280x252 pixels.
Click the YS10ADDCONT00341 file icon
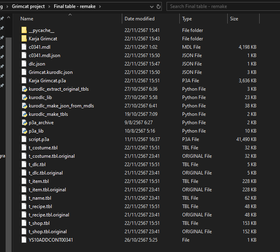click(x=24, y=240)
